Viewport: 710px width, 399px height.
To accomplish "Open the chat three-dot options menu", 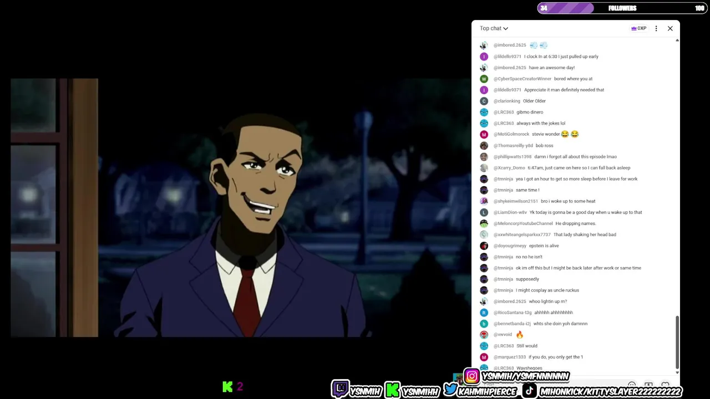I will (656, 28).
